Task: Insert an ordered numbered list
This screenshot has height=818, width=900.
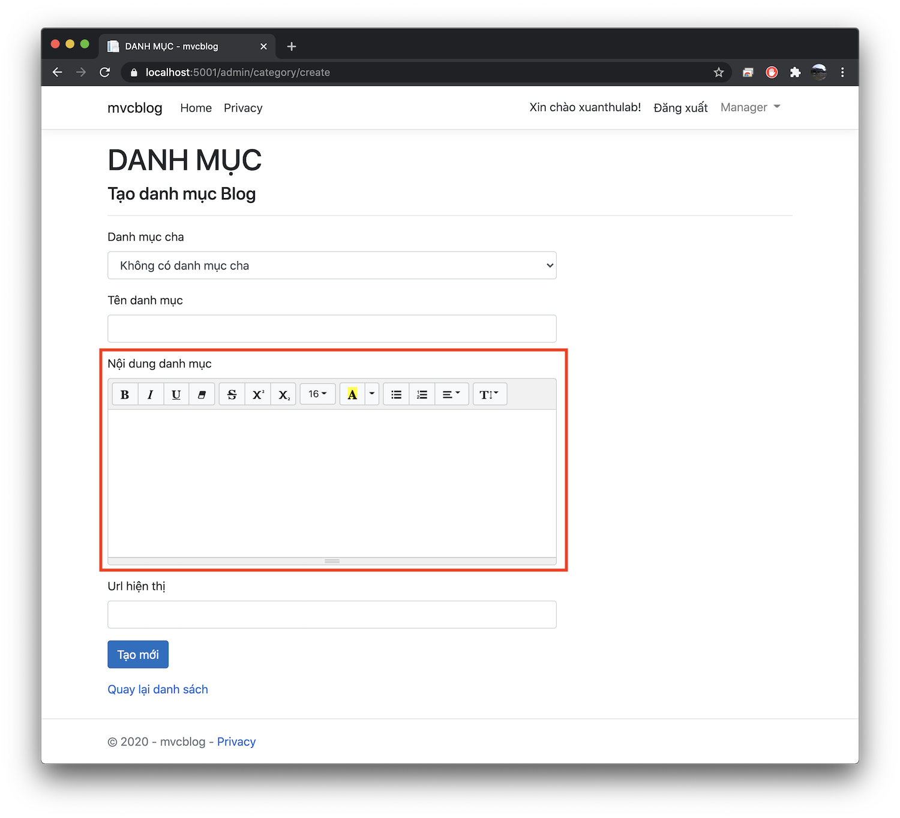Action: pyautogui.click(x=422, y=394)
